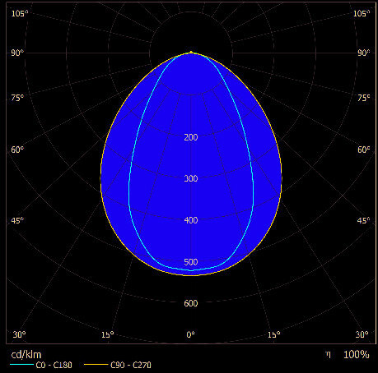Select the 400 intensity ring label

pyautogui.click(x=191, y=220)
